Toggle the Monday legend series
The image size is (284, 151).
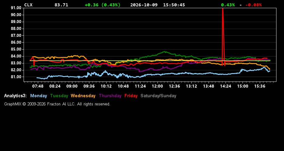click(x=38, y=96)
